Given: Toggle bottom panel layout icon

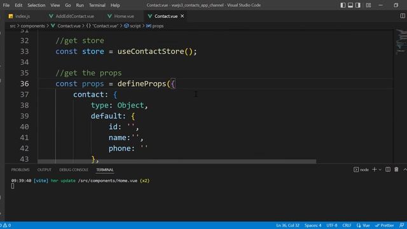Looking at the screenshot, I should pos(350,5).
